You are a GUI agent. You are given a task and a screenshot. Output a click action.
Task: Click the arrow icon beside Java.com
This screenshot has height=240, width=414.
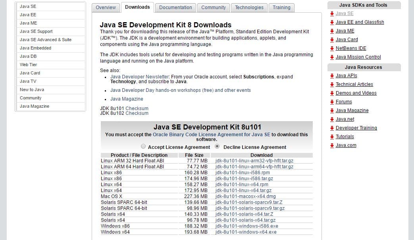pos(332,145)
